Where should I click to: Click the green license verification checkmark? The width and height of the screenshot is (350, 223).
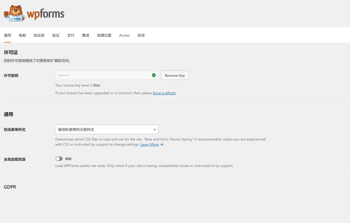pos(153,75)
